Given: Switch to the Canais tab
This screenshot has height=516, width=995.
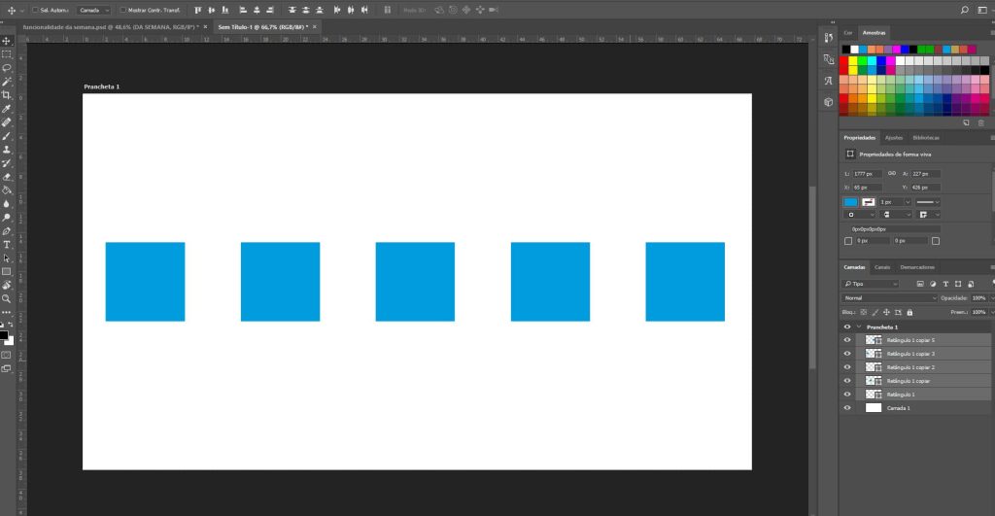Looking at the screenshot, I should pyautogui.click(x=882, y=267).
